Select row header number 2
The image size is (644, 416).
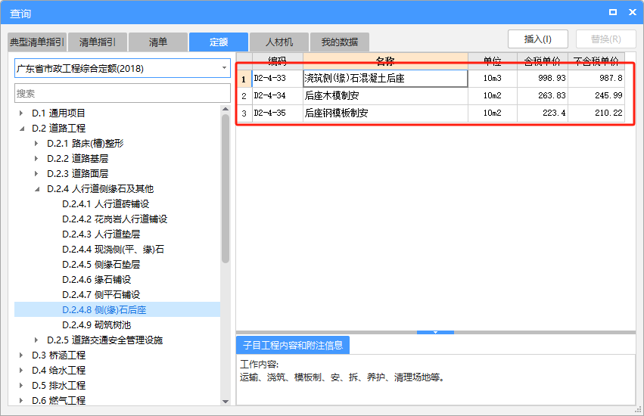[x=244, y=96]
